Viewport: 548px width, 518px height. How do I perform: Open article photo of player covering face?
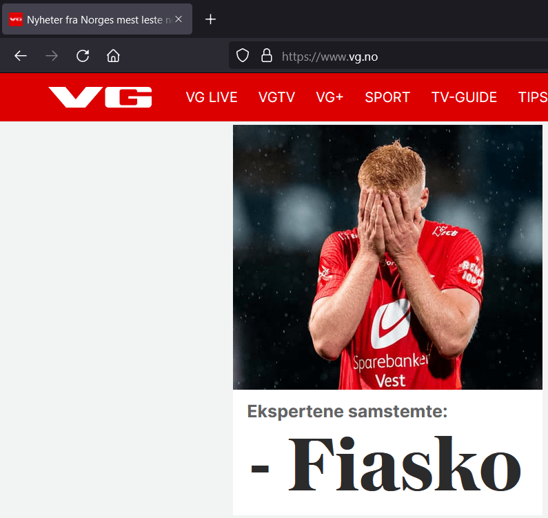click(x=387, y=257)
